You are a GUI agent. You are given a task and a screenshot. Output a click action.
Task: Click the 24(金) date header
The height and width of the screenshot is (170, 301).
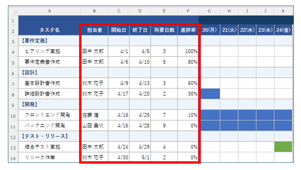[284, 30]
